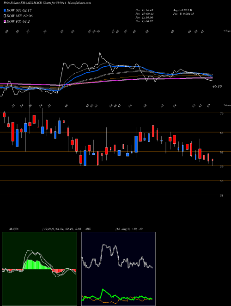The width and height of the screenshot is (231, 306).
Task: Click the 'ADX' panel heading
Action: pyautogui.click(x=88, y=229)
